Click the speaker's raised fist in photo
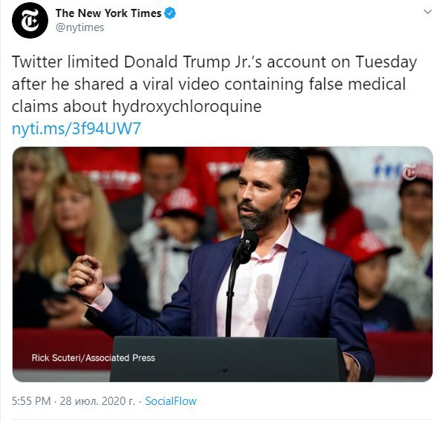Image resolution: width=443 pixels, height=422 pixels. click(x=85, y=277)
